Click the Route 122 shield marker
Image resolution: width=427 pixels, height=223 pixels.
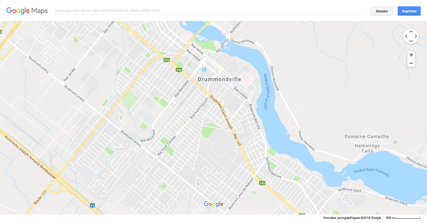coord(167,60)
